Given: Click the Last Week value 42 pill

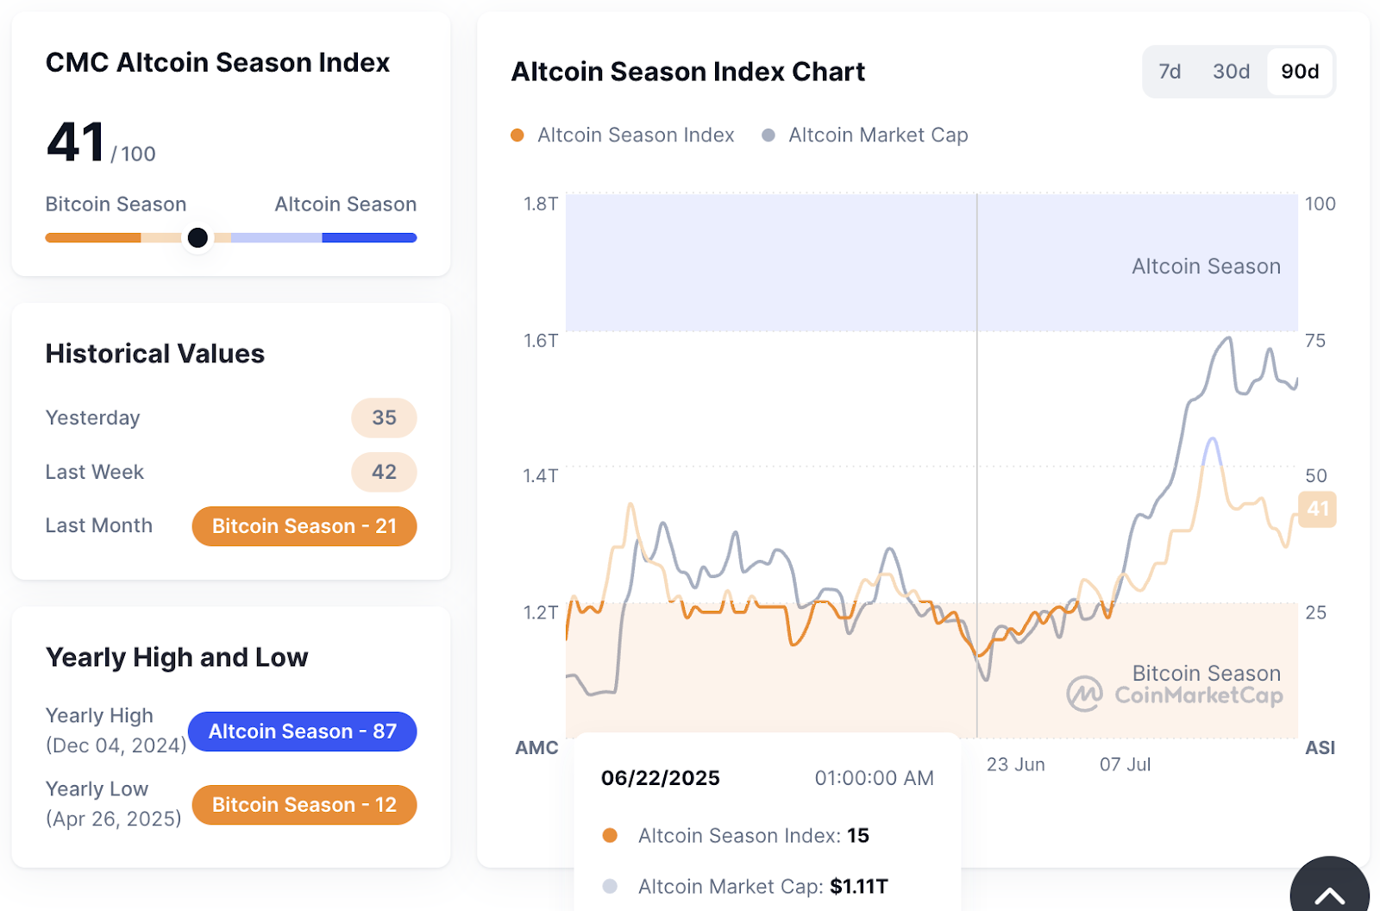Looking at the screenshot, I should (x=384, y=472).
